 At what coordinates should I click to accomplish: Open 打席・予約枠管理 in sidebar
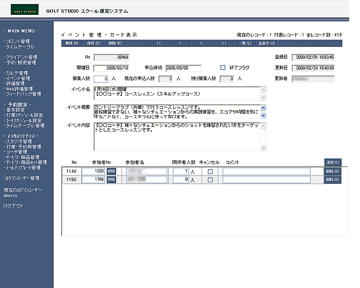click(23, 147)
